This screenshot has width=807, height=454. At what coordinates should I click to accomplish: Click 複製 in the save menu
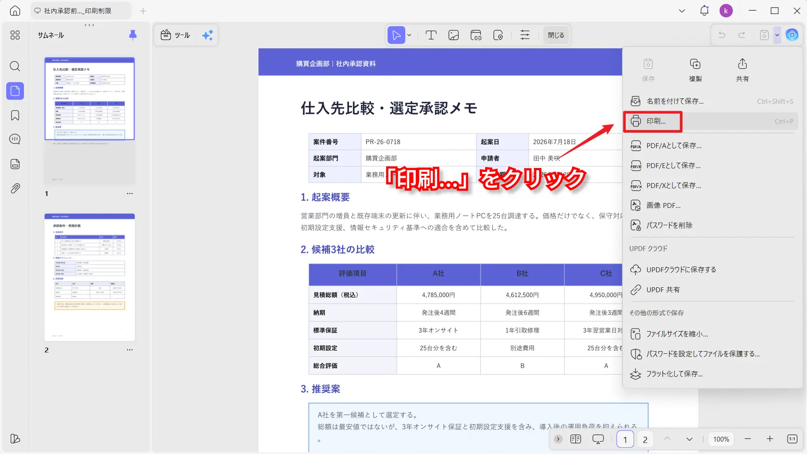[695, 70]
